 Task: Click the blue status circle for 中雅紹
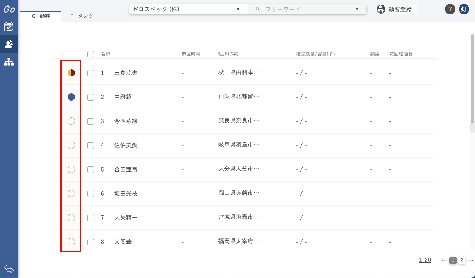(x=71, y=97)
